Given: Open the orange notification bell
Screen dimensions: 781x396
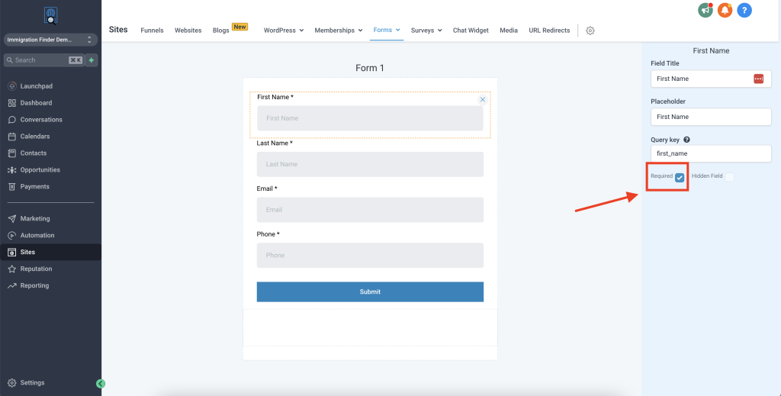Looking at the screenshot, I should coord(725,11).
